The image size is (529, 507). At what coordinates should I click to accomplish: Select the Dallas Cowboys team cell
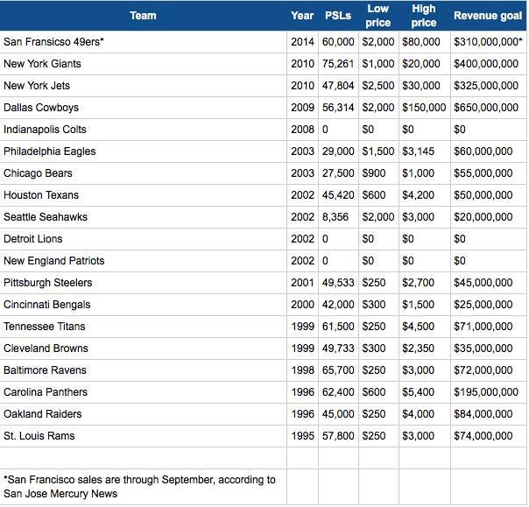click(x=143, y=108)
